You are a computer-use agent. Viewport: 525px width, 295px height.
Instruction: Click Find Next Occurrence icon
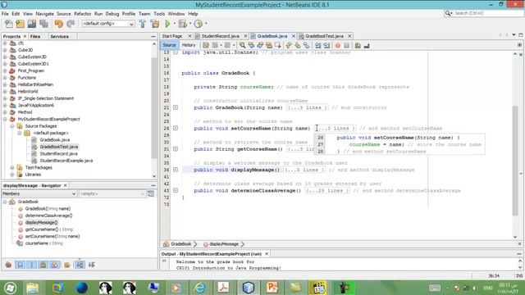[x=260, y=45]
